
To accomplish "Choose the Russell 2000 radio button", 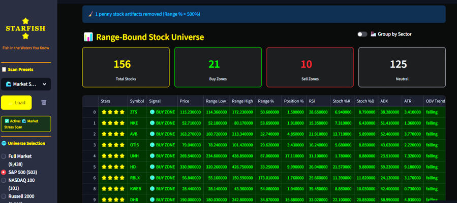I will [4, 196].
